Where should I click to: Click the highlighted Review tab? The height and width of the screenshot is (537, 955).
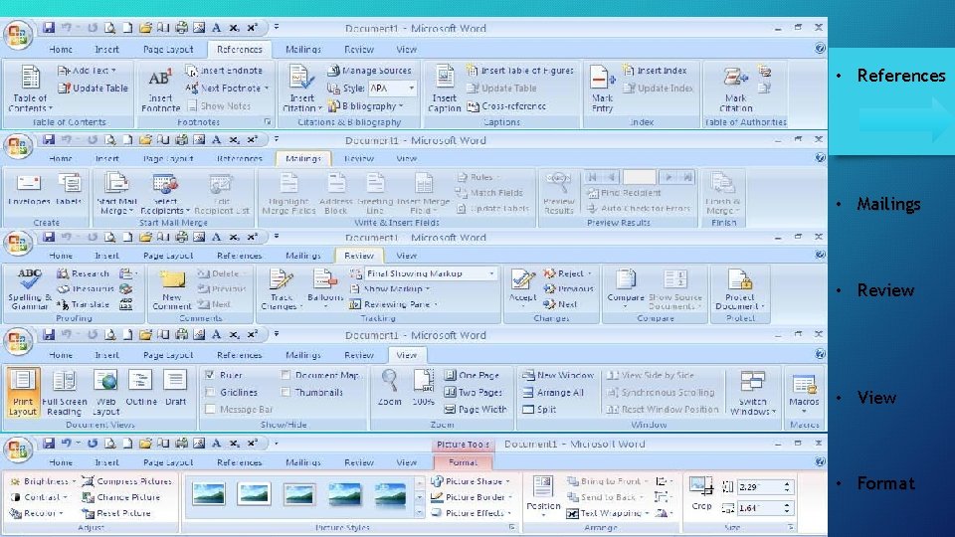[359, 256]
